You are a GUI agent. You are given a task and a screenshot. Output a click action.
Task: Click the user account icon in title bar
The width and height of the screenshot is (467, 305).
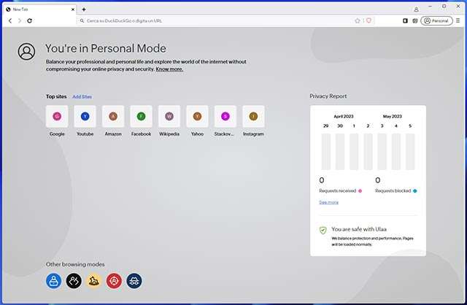pos(416,9)
